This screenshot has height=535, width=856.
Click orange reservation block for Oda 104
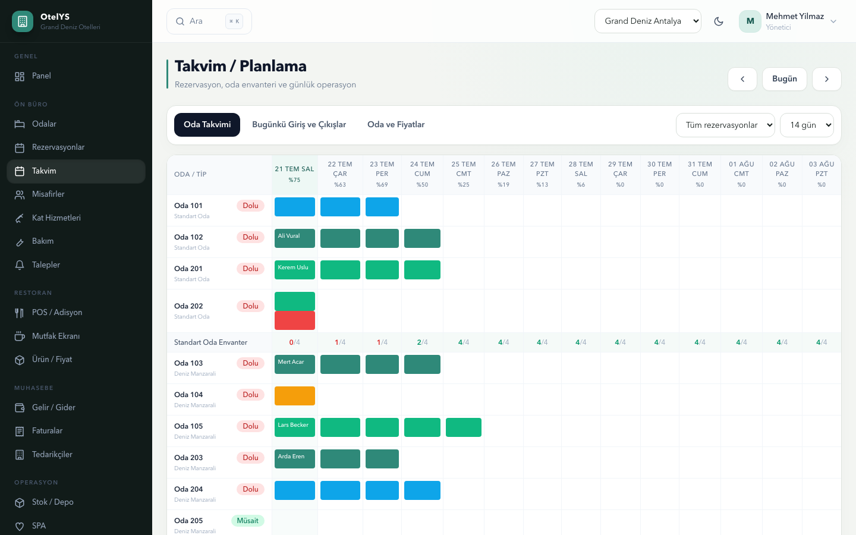point(295,396)
